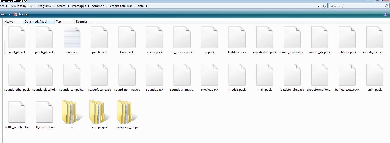
Task: Select the main.pack file icon
Action: pyautogui.click(x=265, y=75)
